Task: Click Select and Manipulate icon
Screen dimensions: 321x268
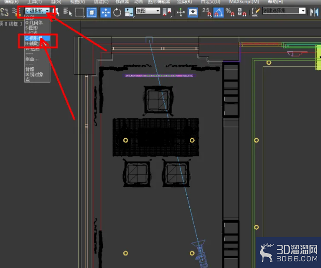Action: point(181,12)
